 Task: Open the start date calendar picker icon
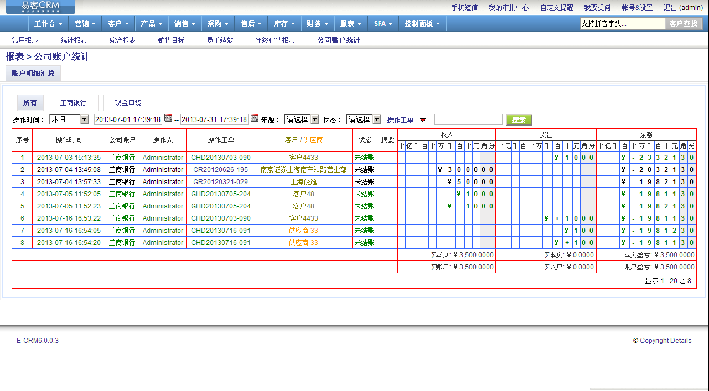tap(168, 118)
